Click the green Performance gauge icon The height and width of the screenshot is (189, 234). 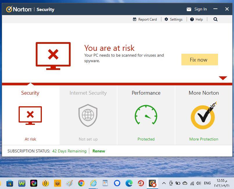point(146,115)
